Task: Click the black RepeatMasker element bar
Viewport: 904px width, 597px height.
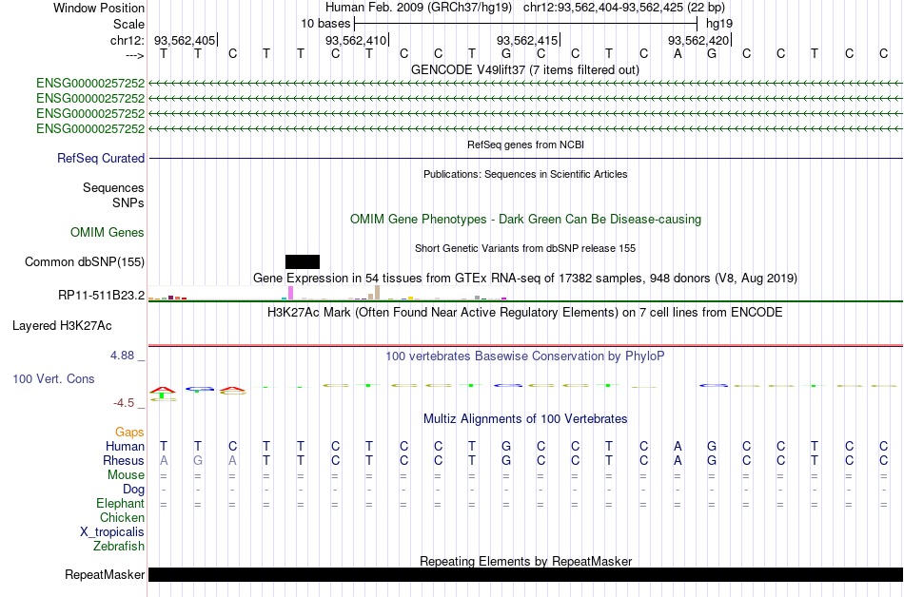Action: [x=525, y=574]
